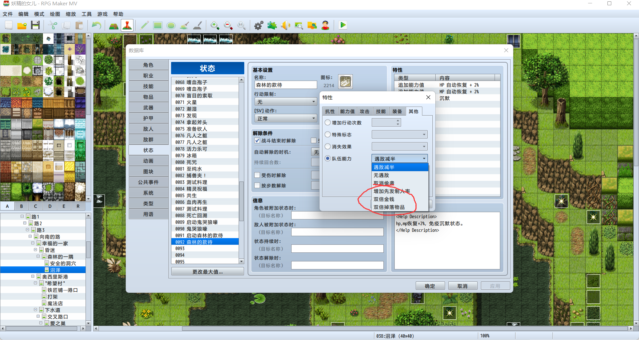Enable the 受伤时解除 checkbox

click(257, 175)
